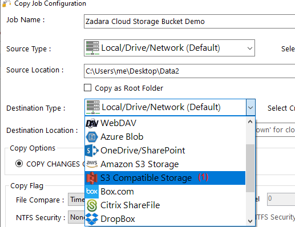Click the Job Name text field
Screen dimensions: 295x227
[189, 22]
